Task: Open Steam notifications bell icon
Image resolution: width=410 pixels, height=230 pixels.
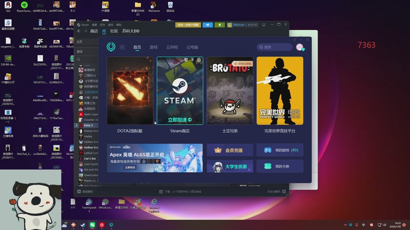Action: click(220, 25)
